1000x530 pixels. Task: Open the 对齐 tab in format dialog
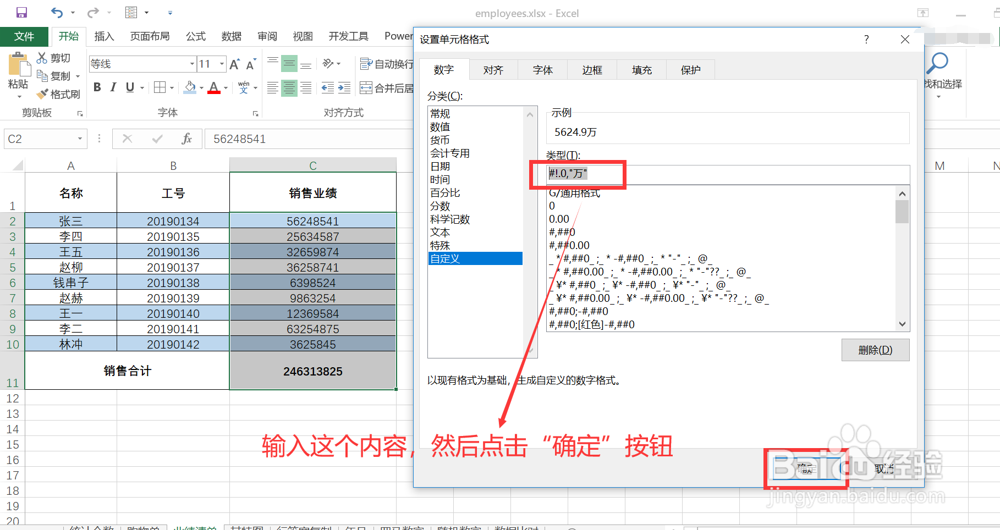coord(493,70)
